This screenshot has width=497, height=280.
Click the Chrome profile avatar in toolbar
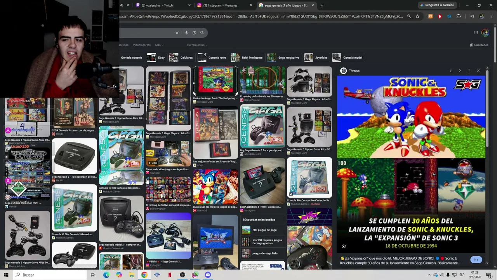click(481, 16)
